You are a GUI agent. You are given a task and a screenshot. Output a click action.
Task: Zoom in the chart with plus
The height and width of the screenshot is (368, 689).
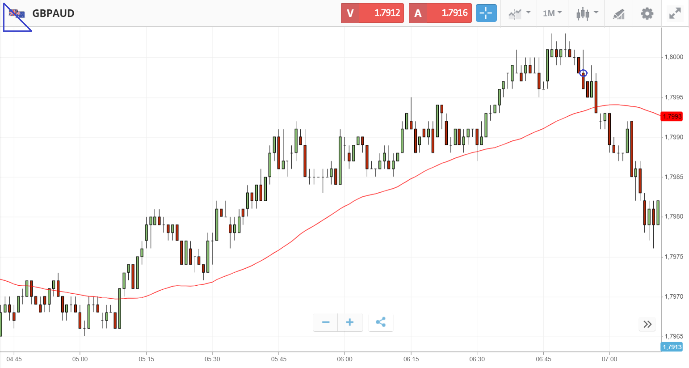click(x=350, y=322)
